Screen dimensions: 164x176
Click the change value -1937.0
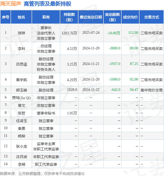[115, 64]
